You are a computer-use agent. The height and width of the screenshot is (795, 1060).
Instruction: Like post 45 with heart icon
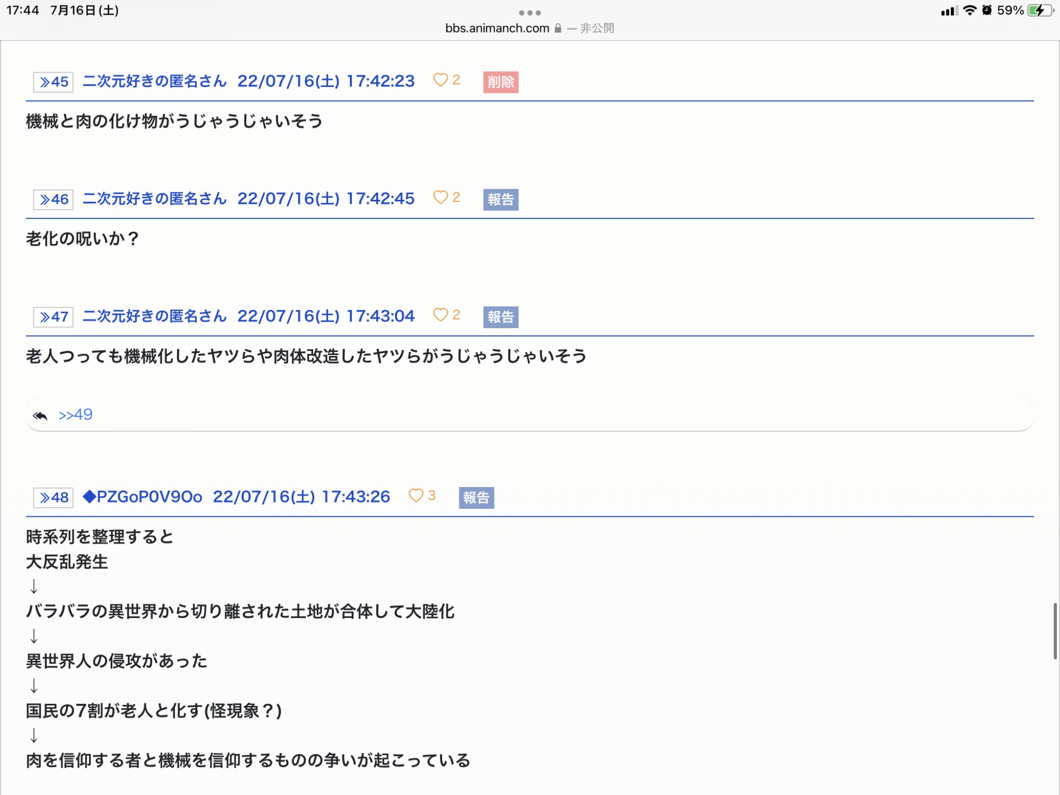pyautogui.click(x=440, y=80)
